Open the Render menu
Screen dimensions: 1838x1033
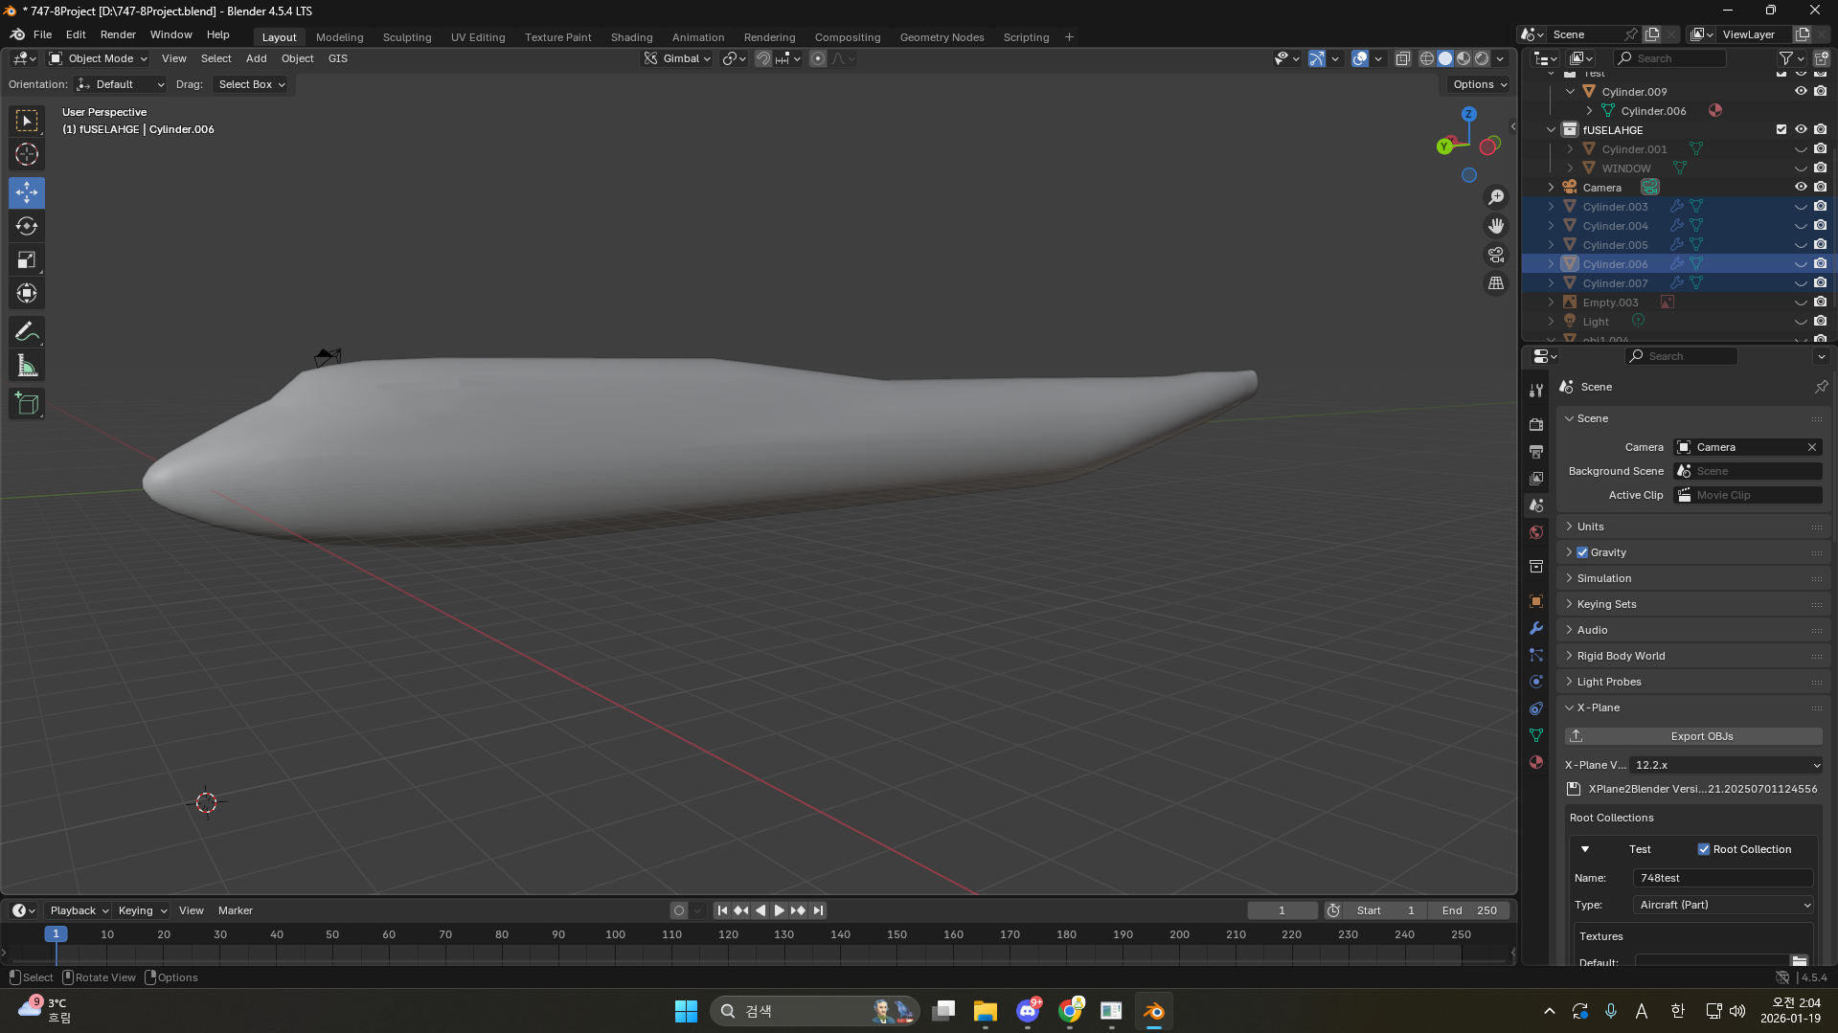(118, 34)
